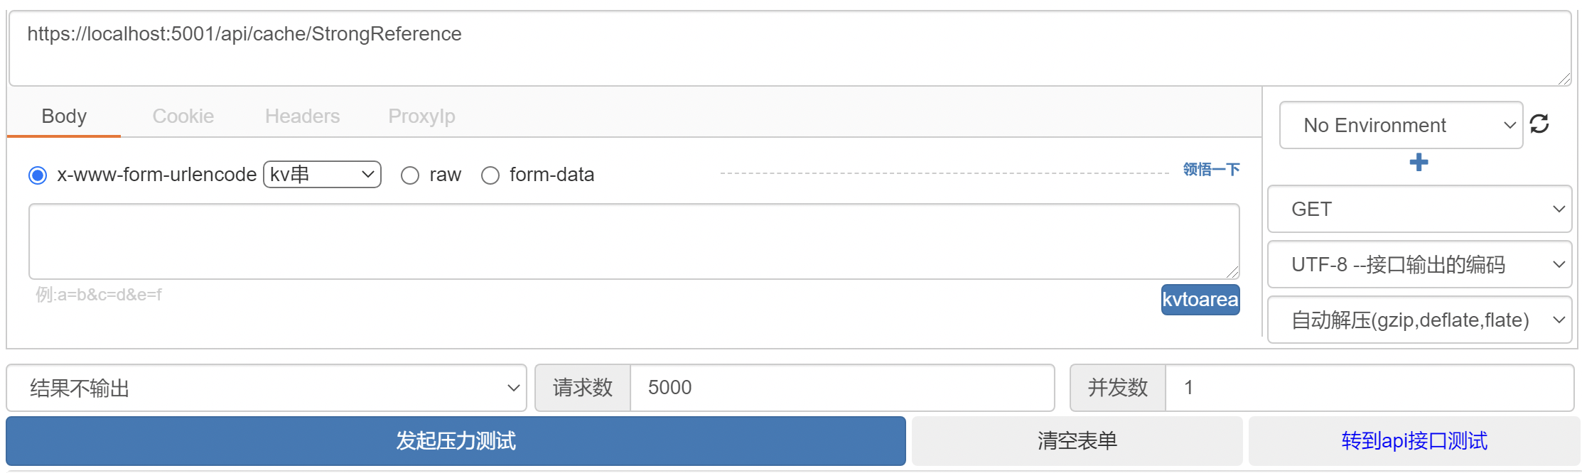Screen dimensions: 1582x473
Task: Expand the 结果不输出 output dropdown
Action: tap(267, 388)
